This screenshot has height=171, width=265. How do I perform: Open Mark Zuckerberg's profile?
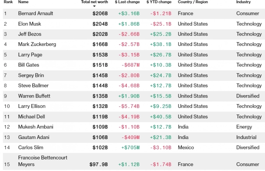37,44
